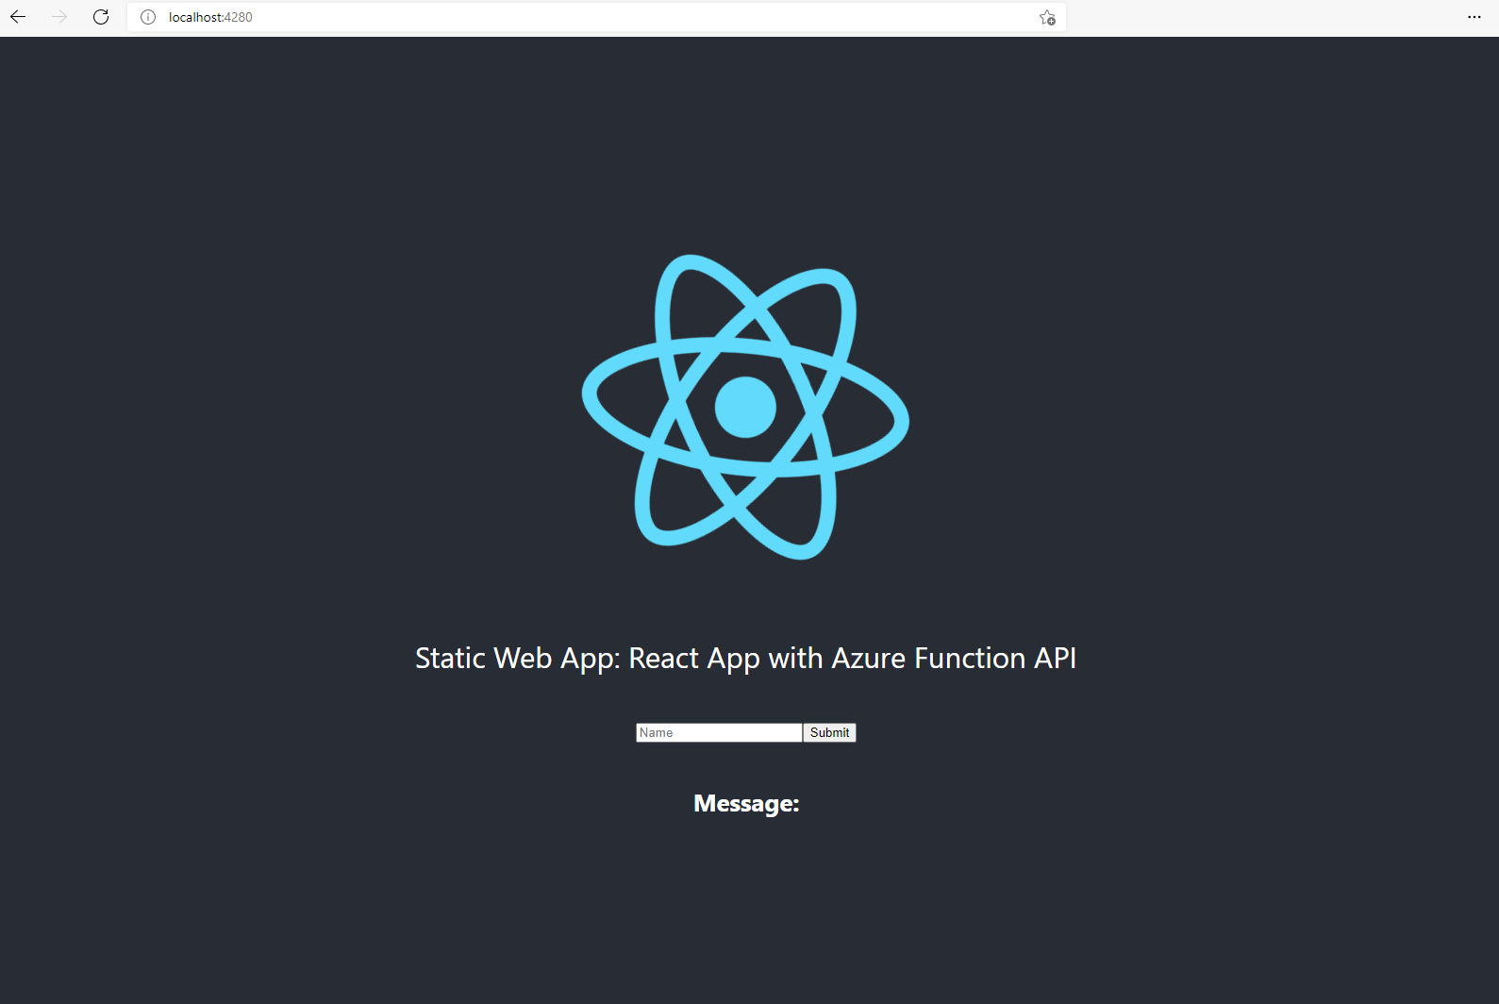Reload the page with the refresh icon
Screen dimensions: 1499x1004
tap(101, 17)
